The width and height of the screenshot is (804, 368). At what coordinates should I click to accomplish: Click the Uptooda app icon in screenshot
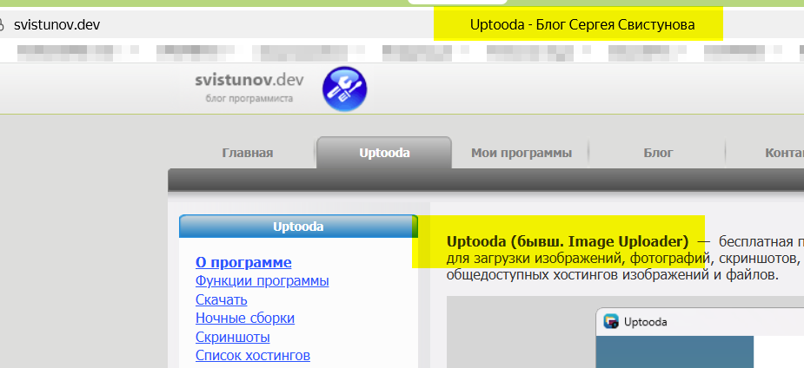coord(611,321)
